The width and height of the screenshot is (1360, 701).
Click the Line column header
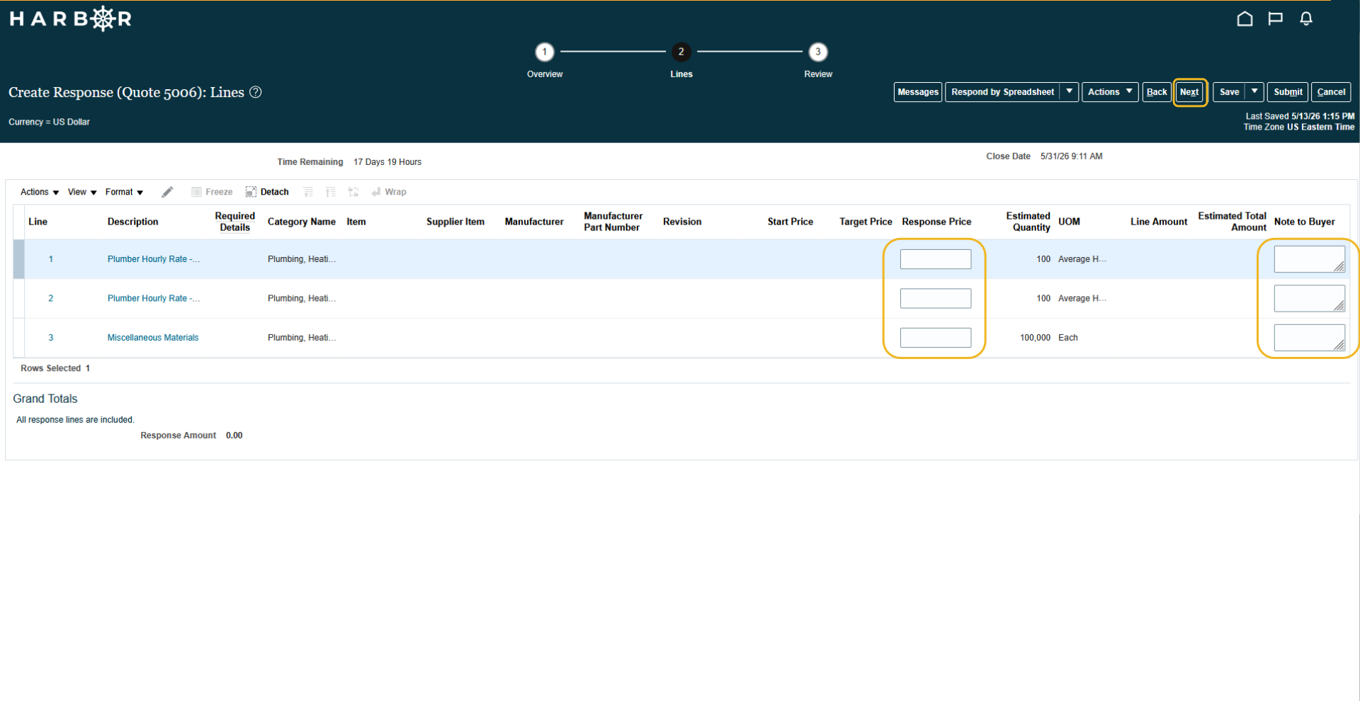point(38,222)
